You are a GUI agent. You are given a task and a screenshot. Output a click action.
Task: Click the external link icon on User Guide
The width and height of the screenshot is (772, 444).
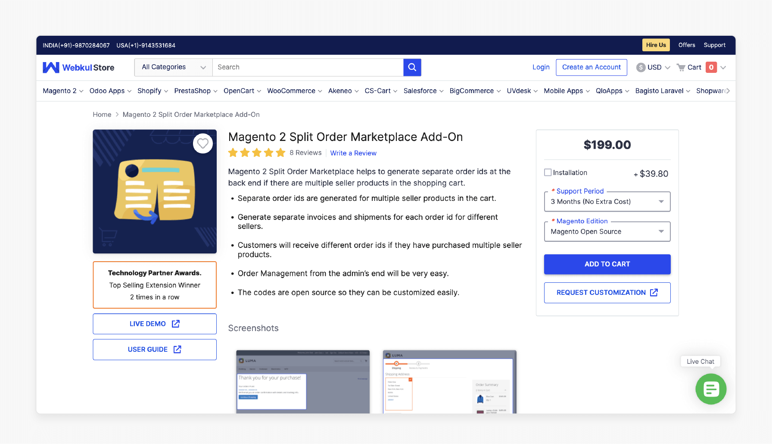point(177,349)
